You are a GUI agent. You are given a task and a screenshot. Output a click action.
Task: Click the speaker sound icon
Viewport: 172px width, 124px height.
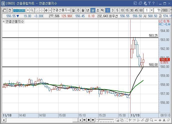tap(46, 10)
